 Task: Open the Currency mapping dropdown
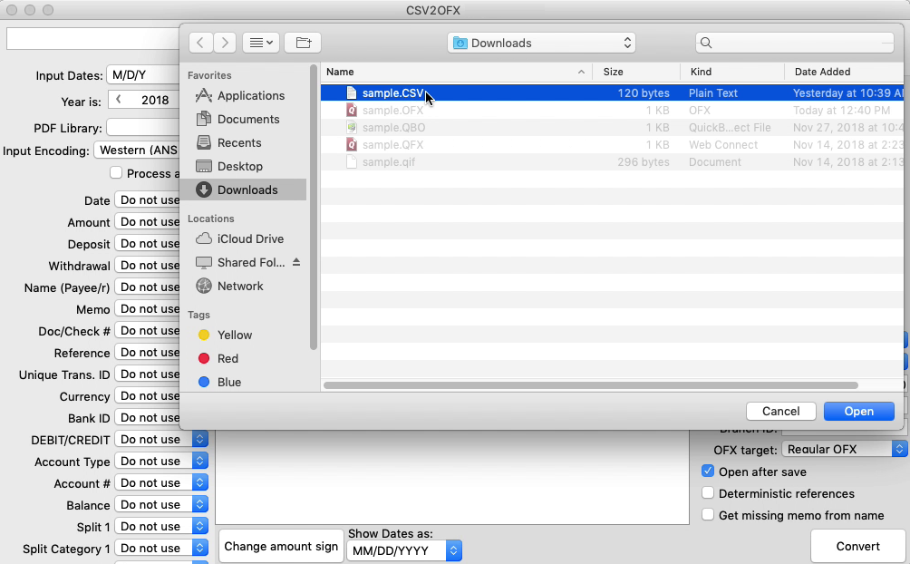click(147, 396)
